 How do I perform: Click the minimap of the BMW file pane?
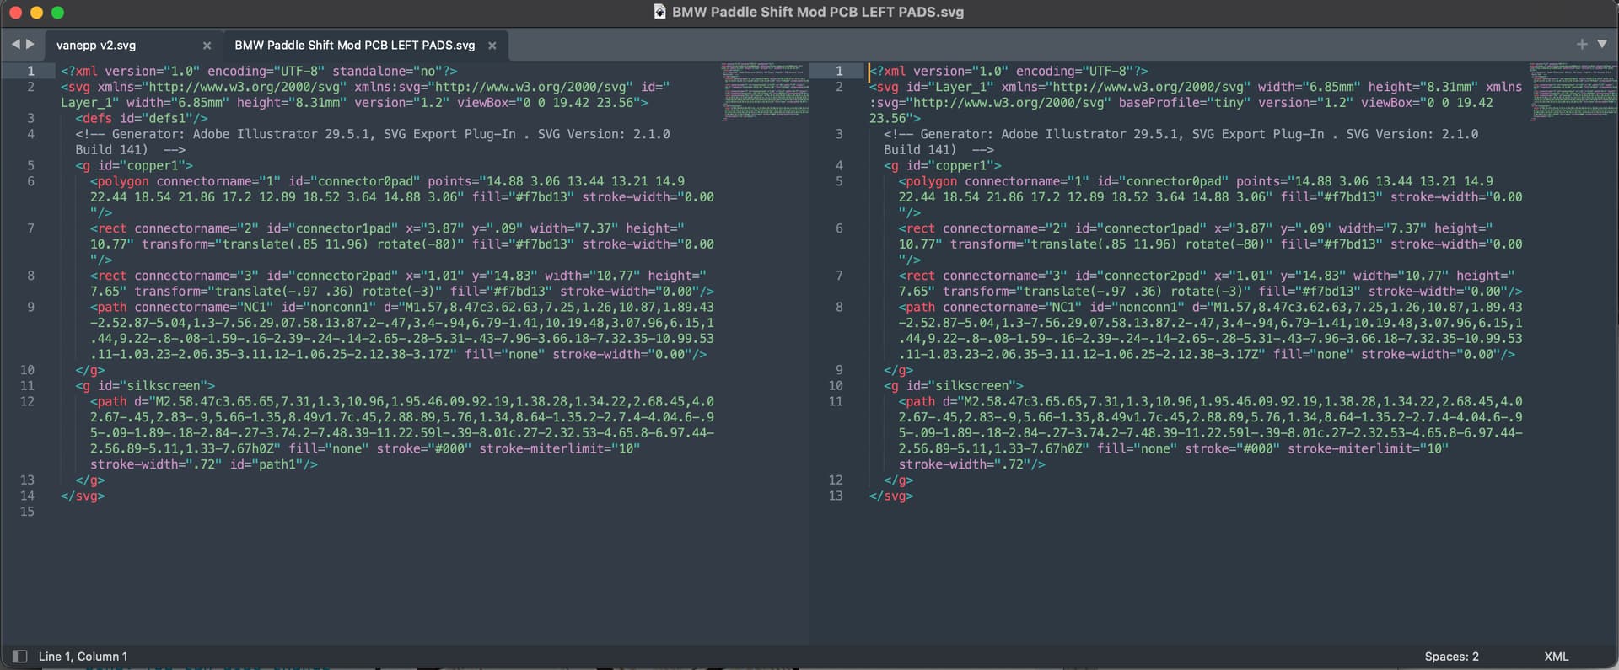[1573, 92]
